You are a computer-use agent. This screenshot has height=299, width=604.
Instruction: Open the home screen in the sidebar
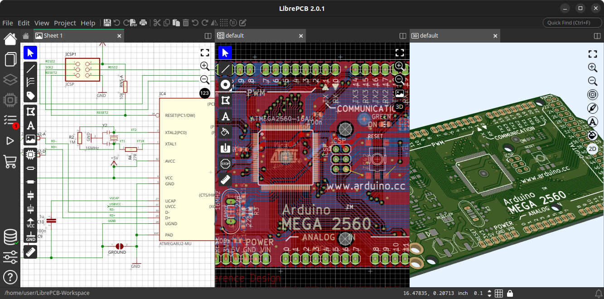click(x=10, y=39)
